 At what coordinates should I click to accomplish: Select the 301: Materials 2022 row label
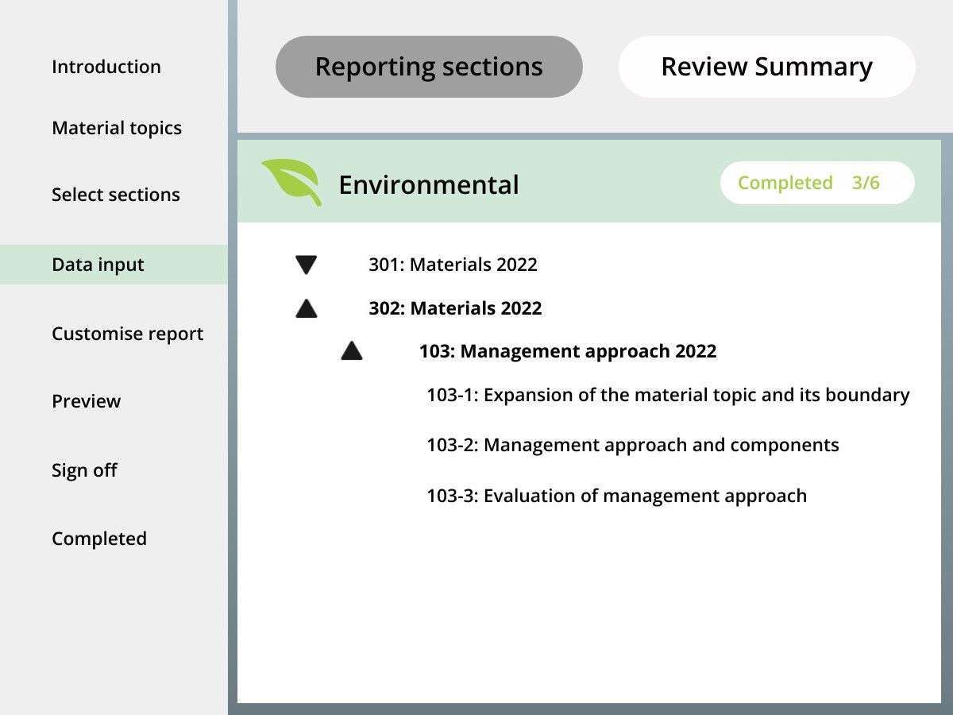click(x=453, y=265)
